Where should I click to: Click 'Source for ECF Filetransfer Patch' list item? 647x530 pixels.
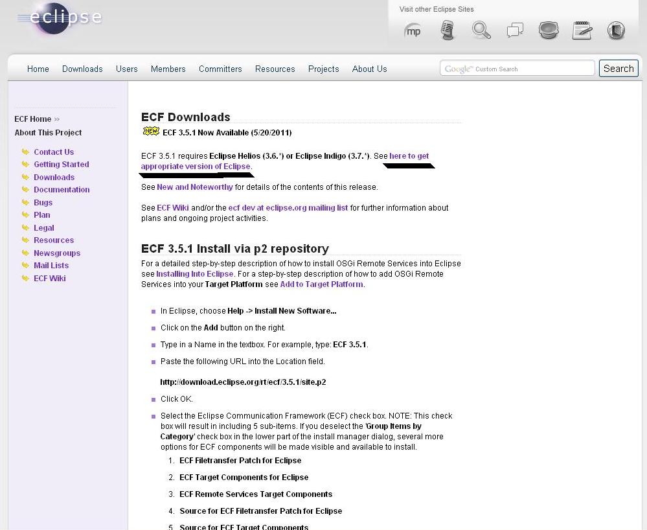pos(261,511)
